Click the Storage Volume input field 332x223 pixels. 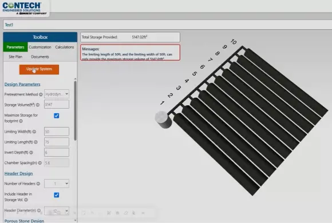click(x=57, y=104)
